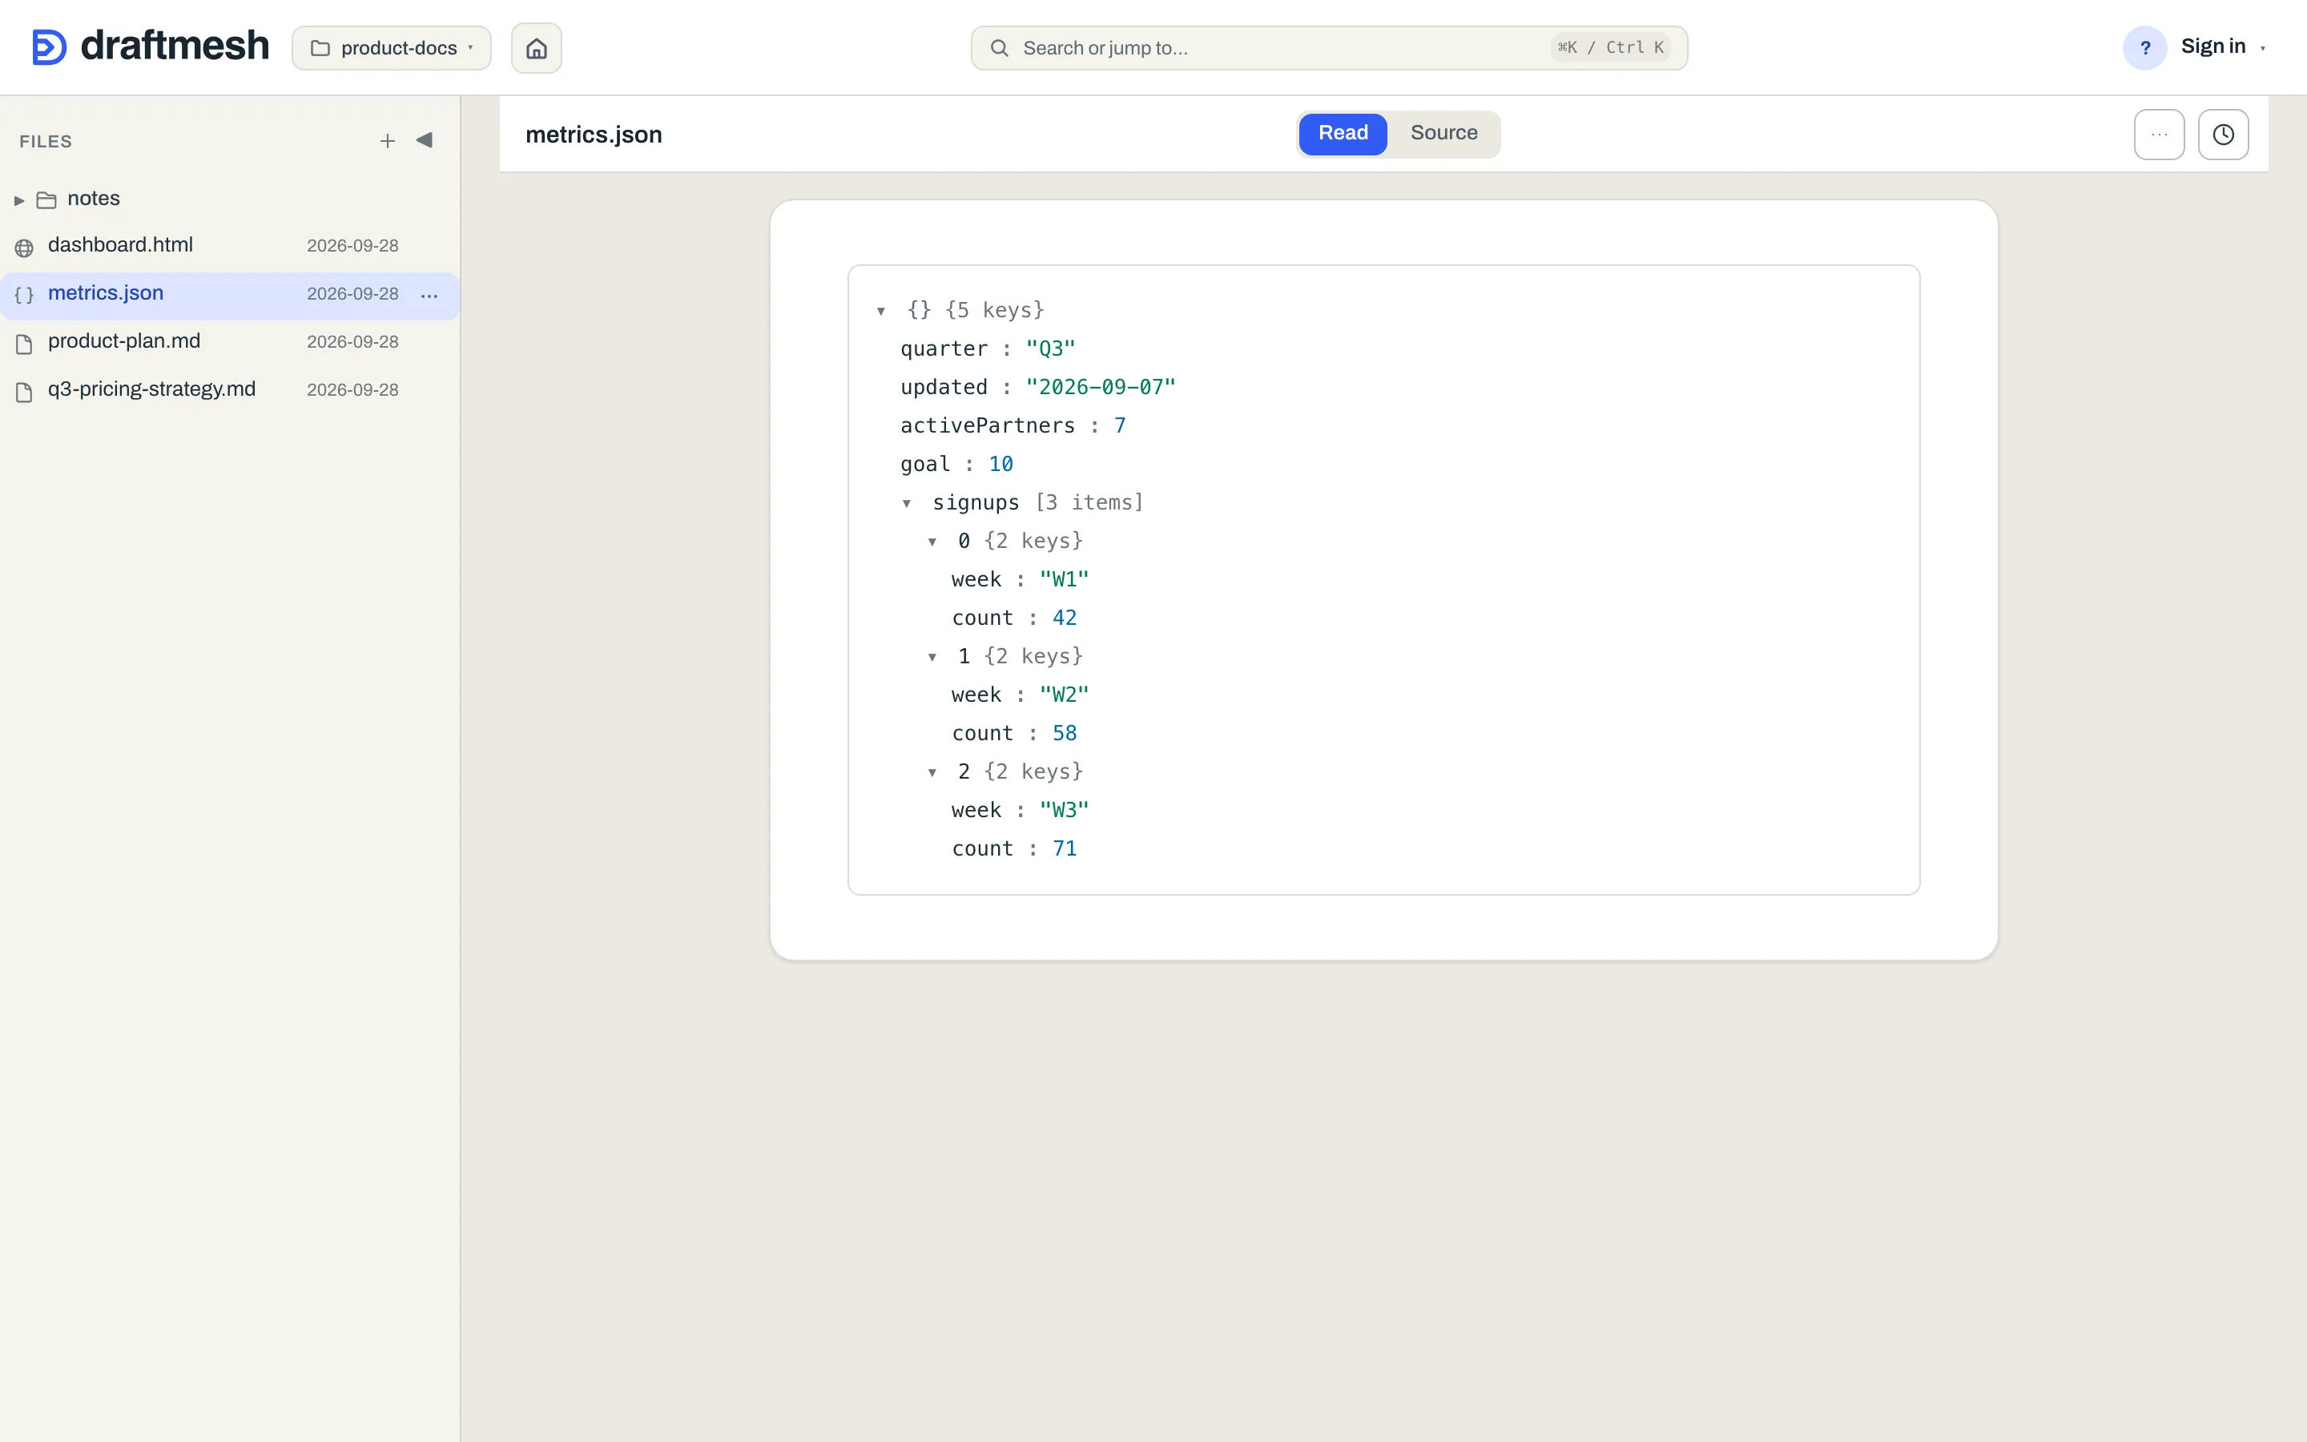Click the "W3" week value
Image resolution: width=2307 pixels, height=1442 pixels.
1064,811
